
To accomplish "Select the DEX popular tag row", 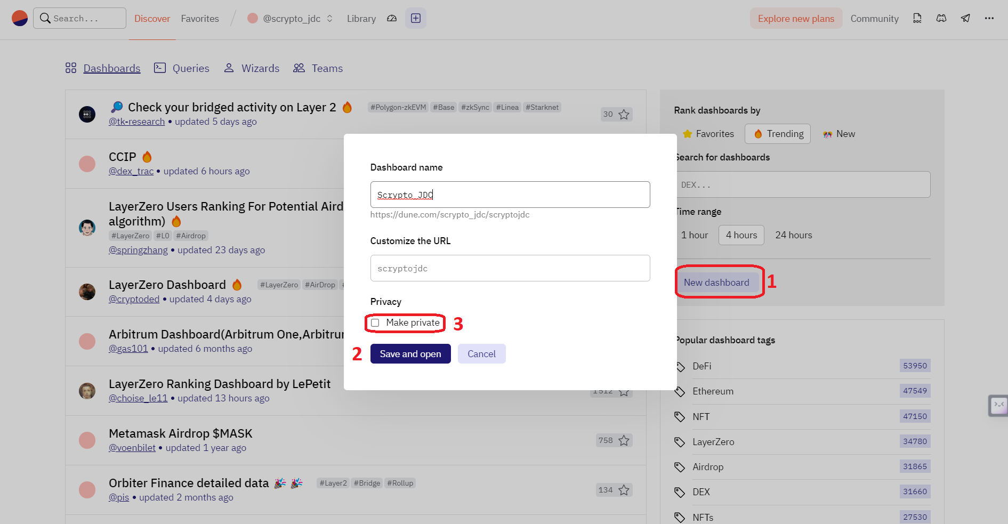I will (x=803, y=492).
